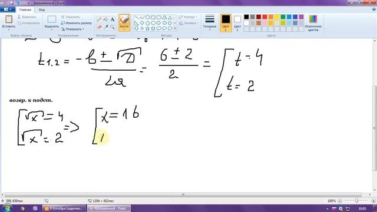The width and height of the screenshot is (377, 212).
Task: Open the Viber icon in taskbar
Action: tap(35, 208)
